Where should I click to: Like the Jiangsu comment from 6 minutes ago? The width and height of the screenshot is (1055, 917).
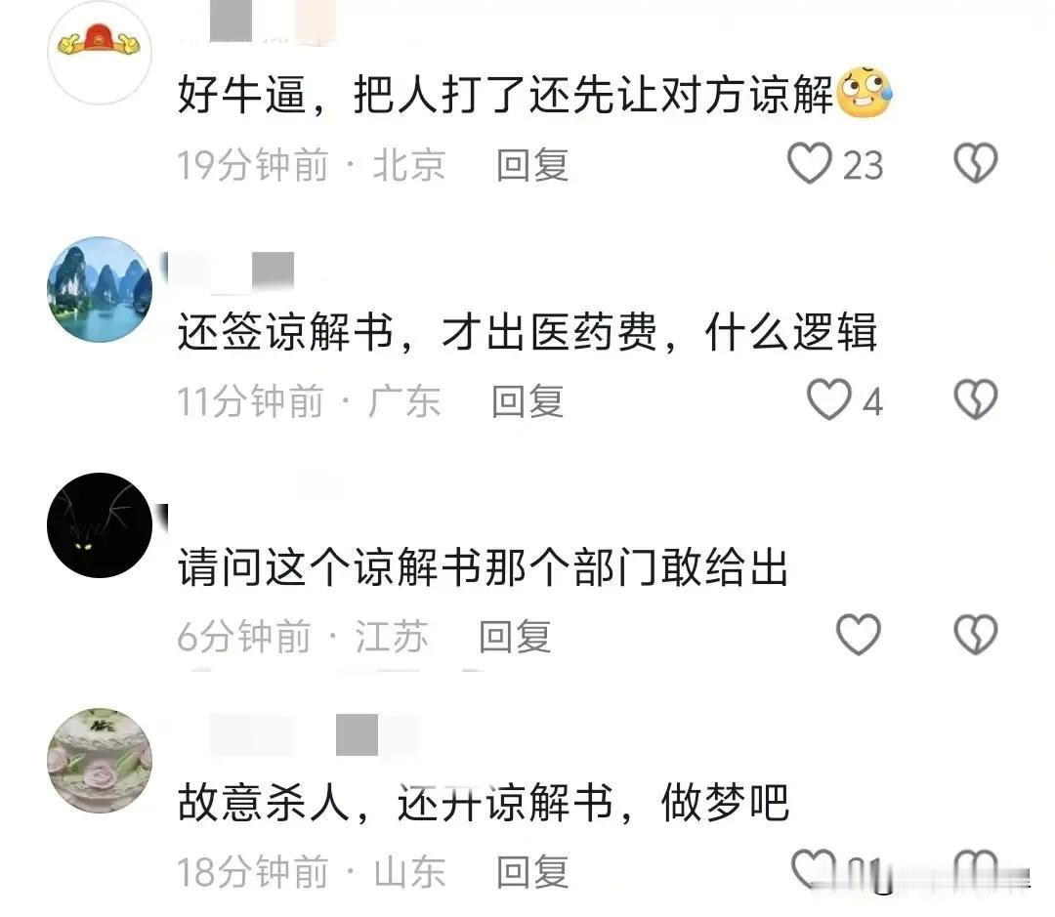click(859, 635)
